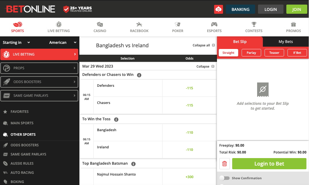309x185 pixels.
Task: Collapse the Mar 29 Wed 2023 section
Action: pos(205,66)
